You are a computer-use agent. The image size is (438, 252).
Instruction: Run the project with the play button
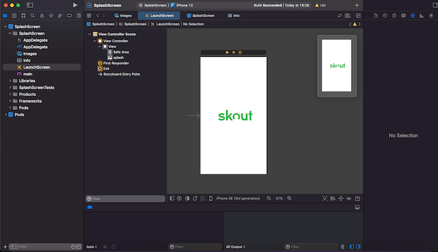[75, 5]
